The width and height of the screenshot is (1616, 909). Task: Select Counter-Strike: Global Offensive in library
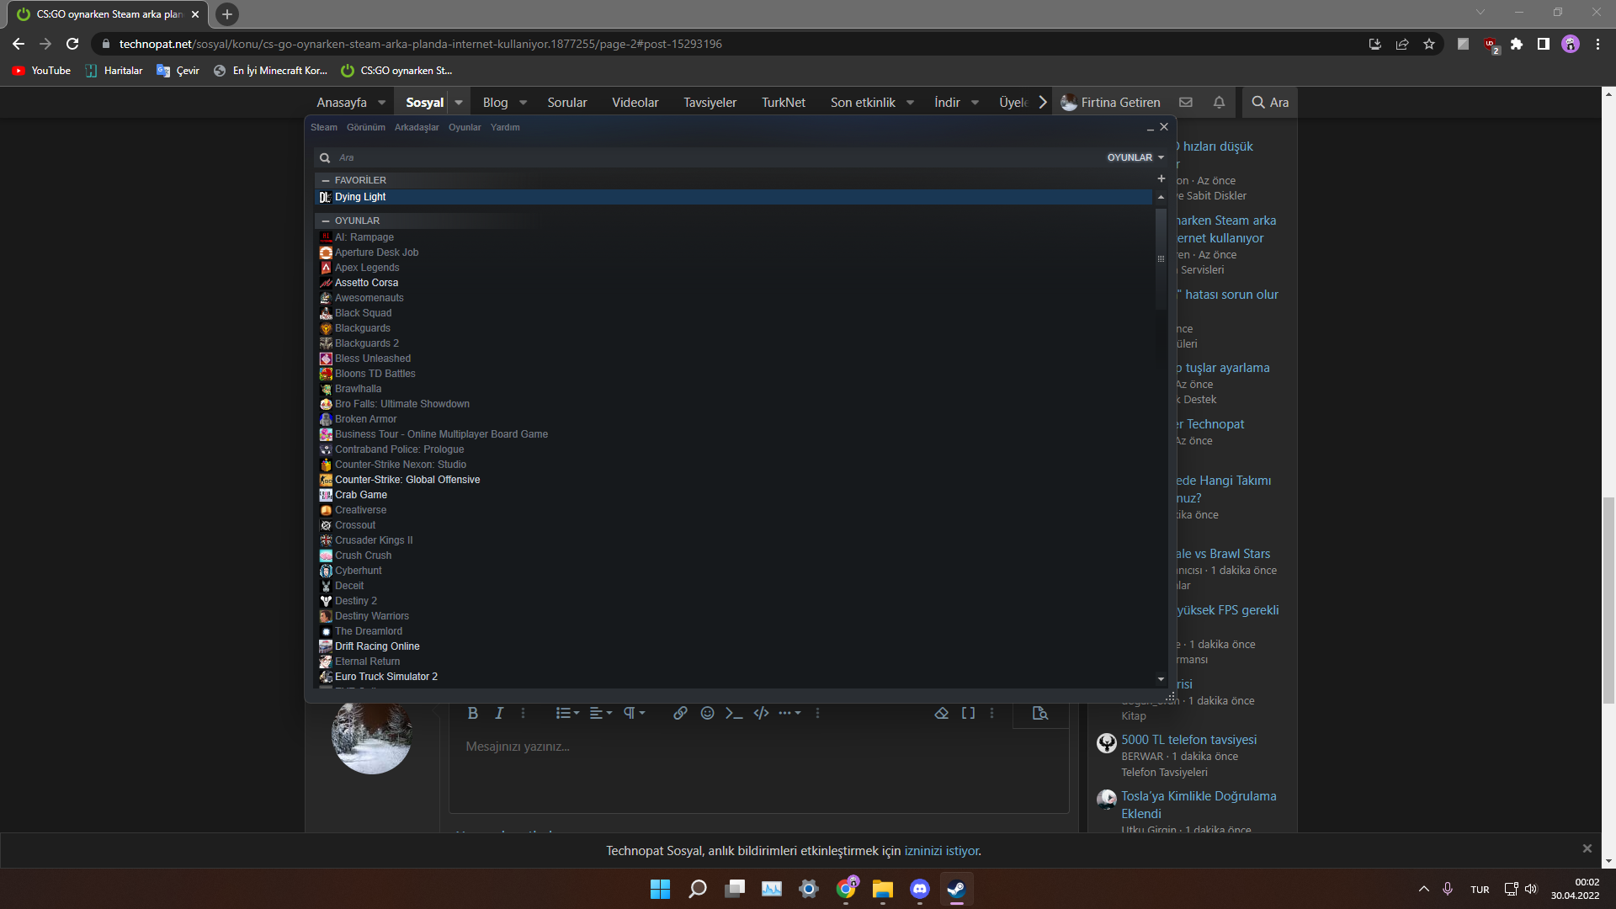pos(407,480)
